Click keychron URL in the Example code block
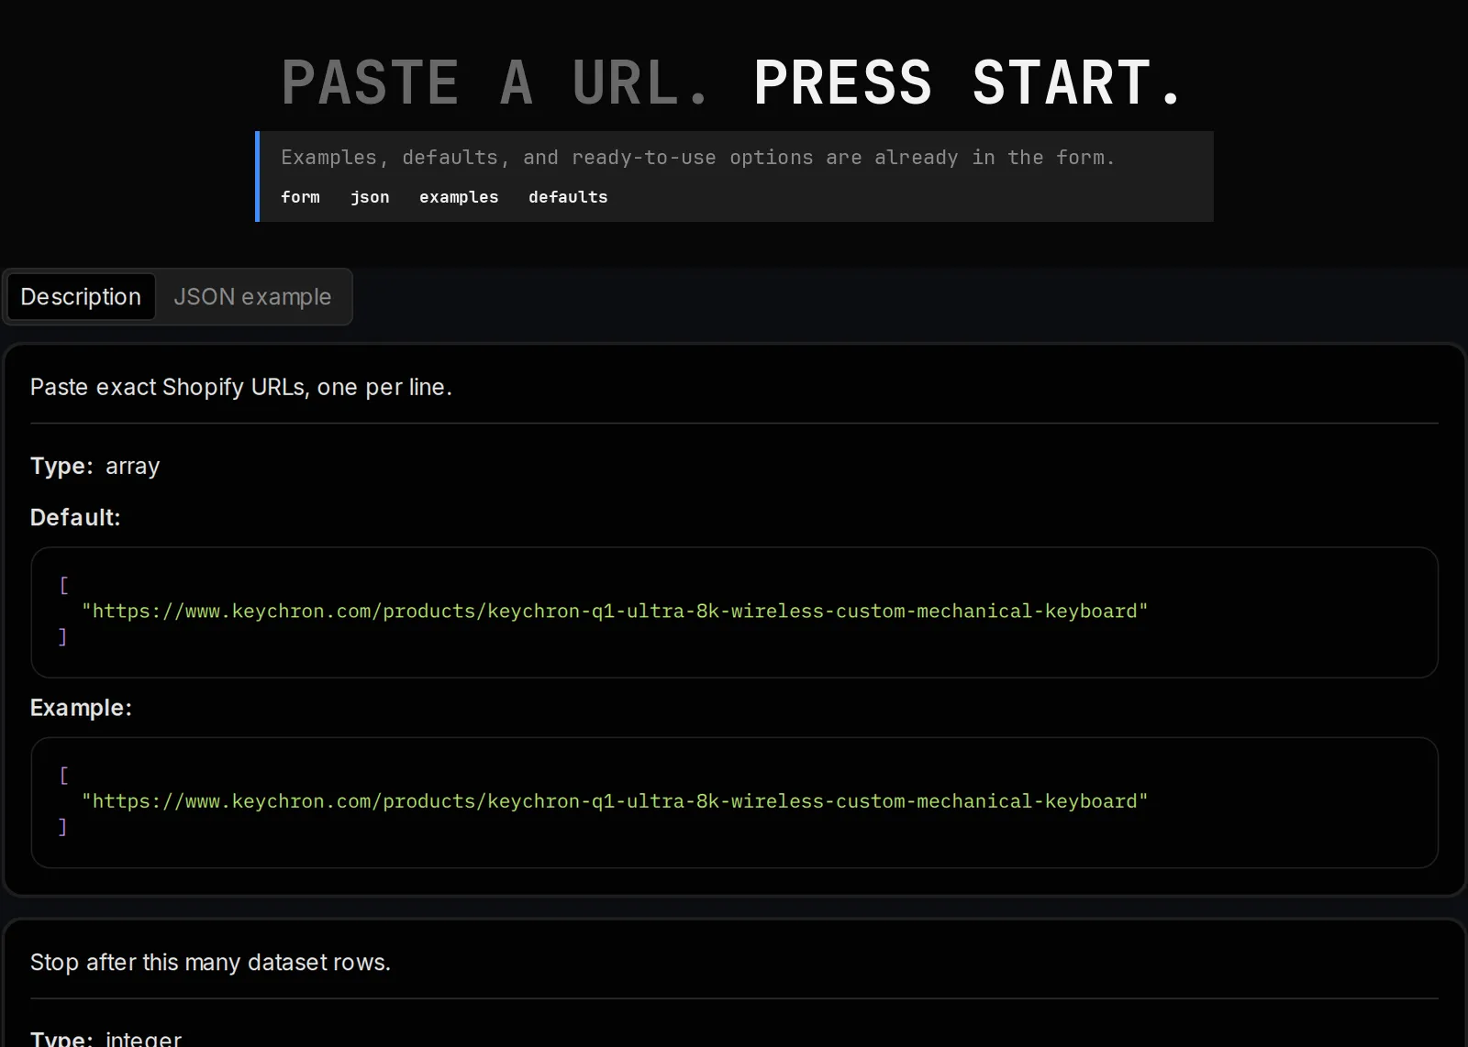The width and height of the screenshot is (1468, 1047). click(615, 801)
